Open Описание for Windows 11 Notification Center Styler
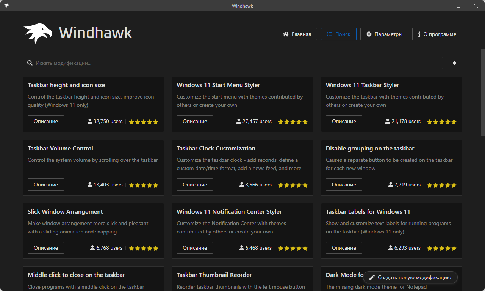Image resolution: width=485 pixels, height=291 pixels. pyautogui.click(x=195, y=248)
